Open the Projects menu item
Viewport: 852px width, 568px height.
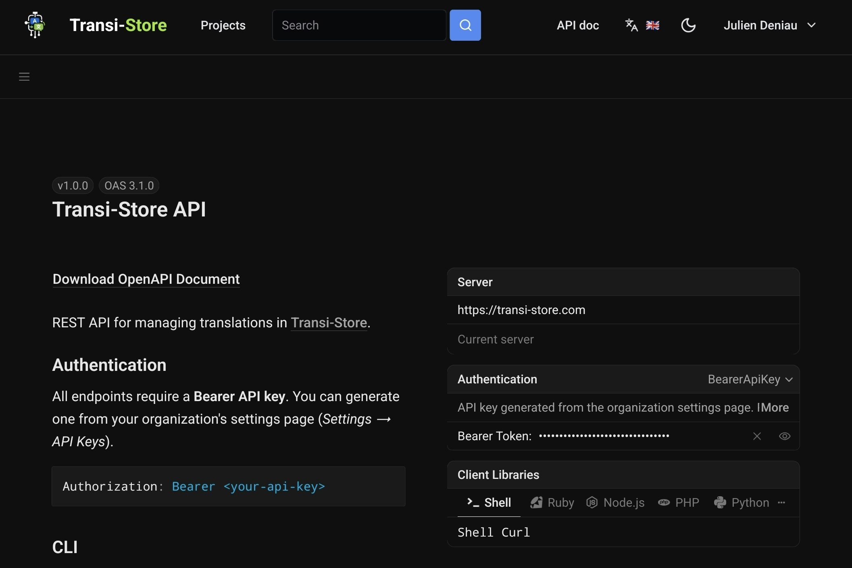[223, 25]
